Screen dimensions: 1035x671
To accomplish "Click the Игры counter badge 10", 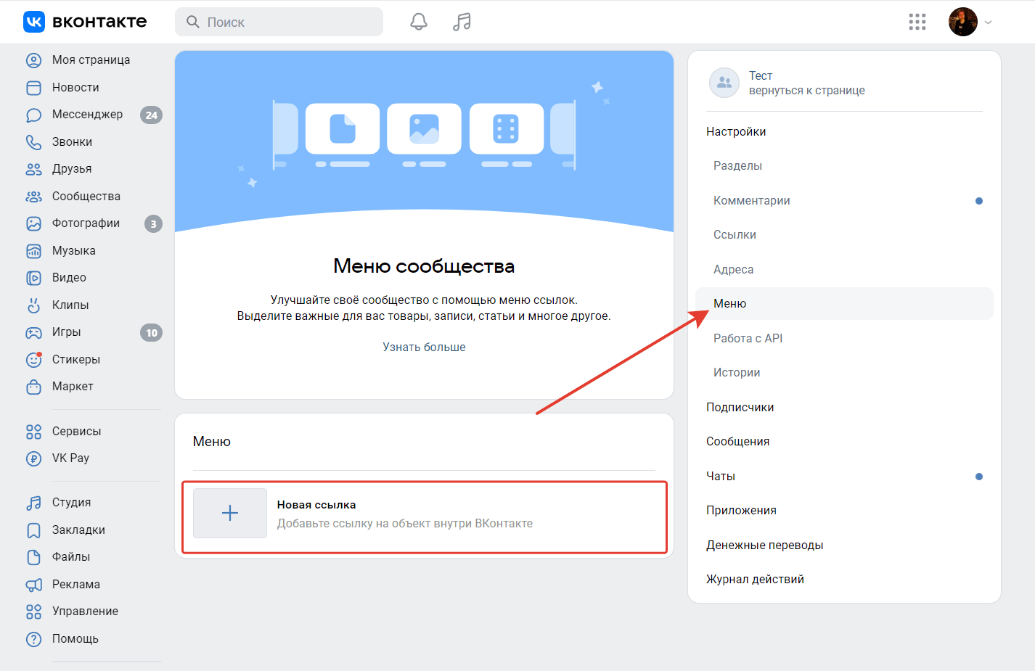I will (x=151, y=333).
